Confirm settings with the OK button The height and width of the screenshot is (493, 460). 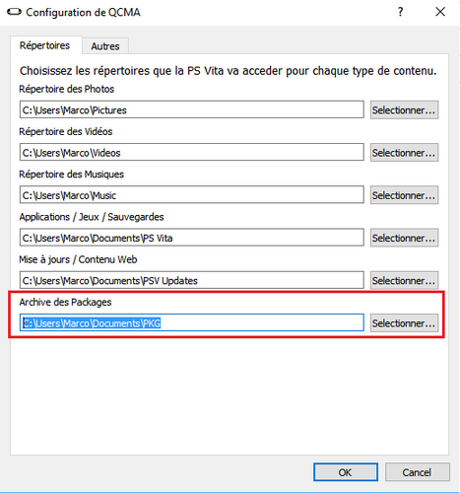click(x=346, y=472)
